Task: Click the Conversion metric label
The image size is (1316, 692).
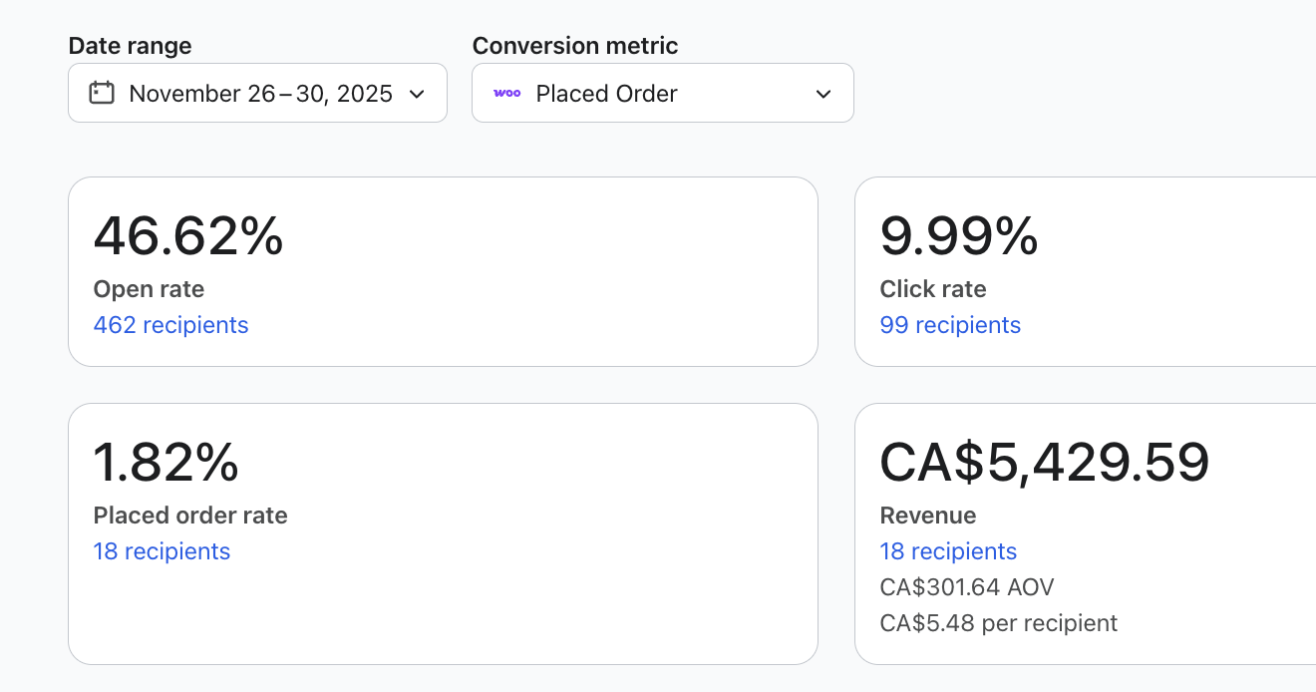Action: (x=575, y=46)
